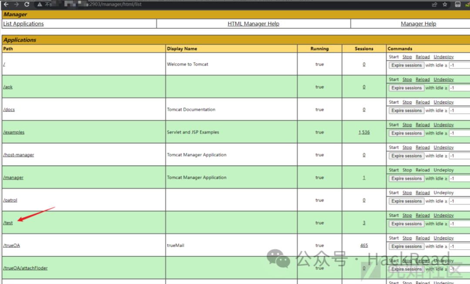Click the share page icon

pos(434,4)
